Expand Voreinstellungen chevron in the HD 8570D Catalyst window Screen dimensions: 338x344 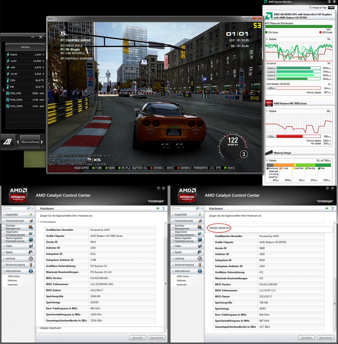(x=173, y=221)
